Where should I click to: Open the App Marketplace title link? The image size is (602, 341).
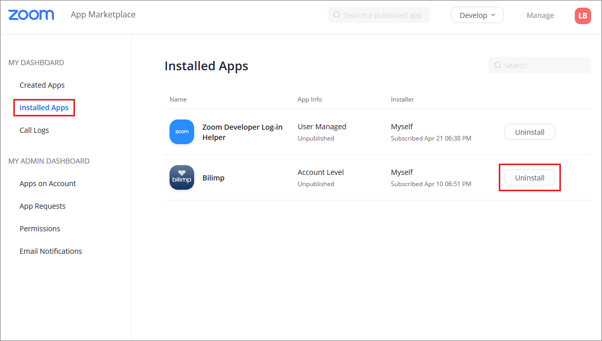[103, 14]
